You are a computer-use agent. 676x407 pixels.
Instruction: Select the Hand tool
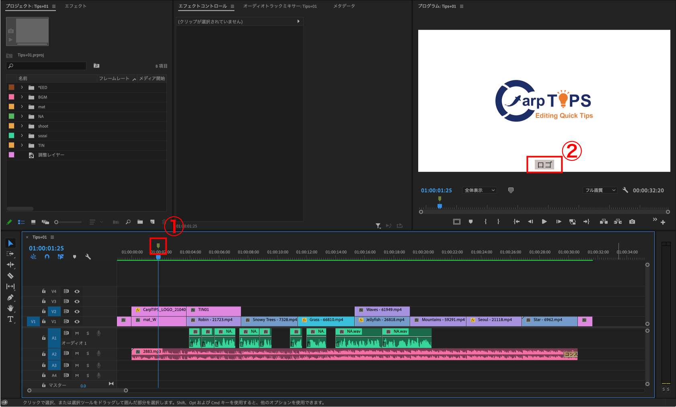pyautogui.click(x=10, y=308)
